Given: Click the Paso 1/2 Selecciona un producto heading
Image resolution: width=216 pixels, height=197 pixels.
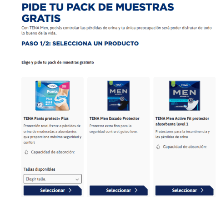Looking at the screenshot, I should click(x=80, y=44).
